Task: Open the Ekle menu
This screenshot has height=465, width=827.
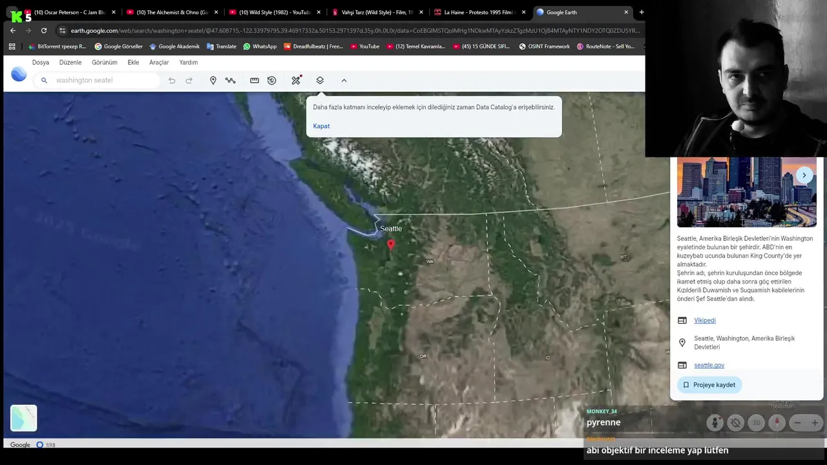Action: 133,63
